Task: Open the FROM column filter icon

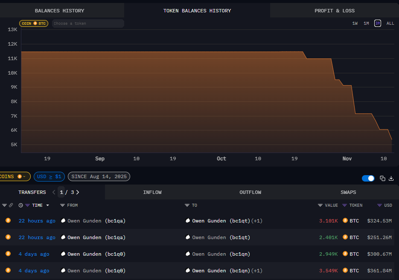Action: tap(62, 205)
